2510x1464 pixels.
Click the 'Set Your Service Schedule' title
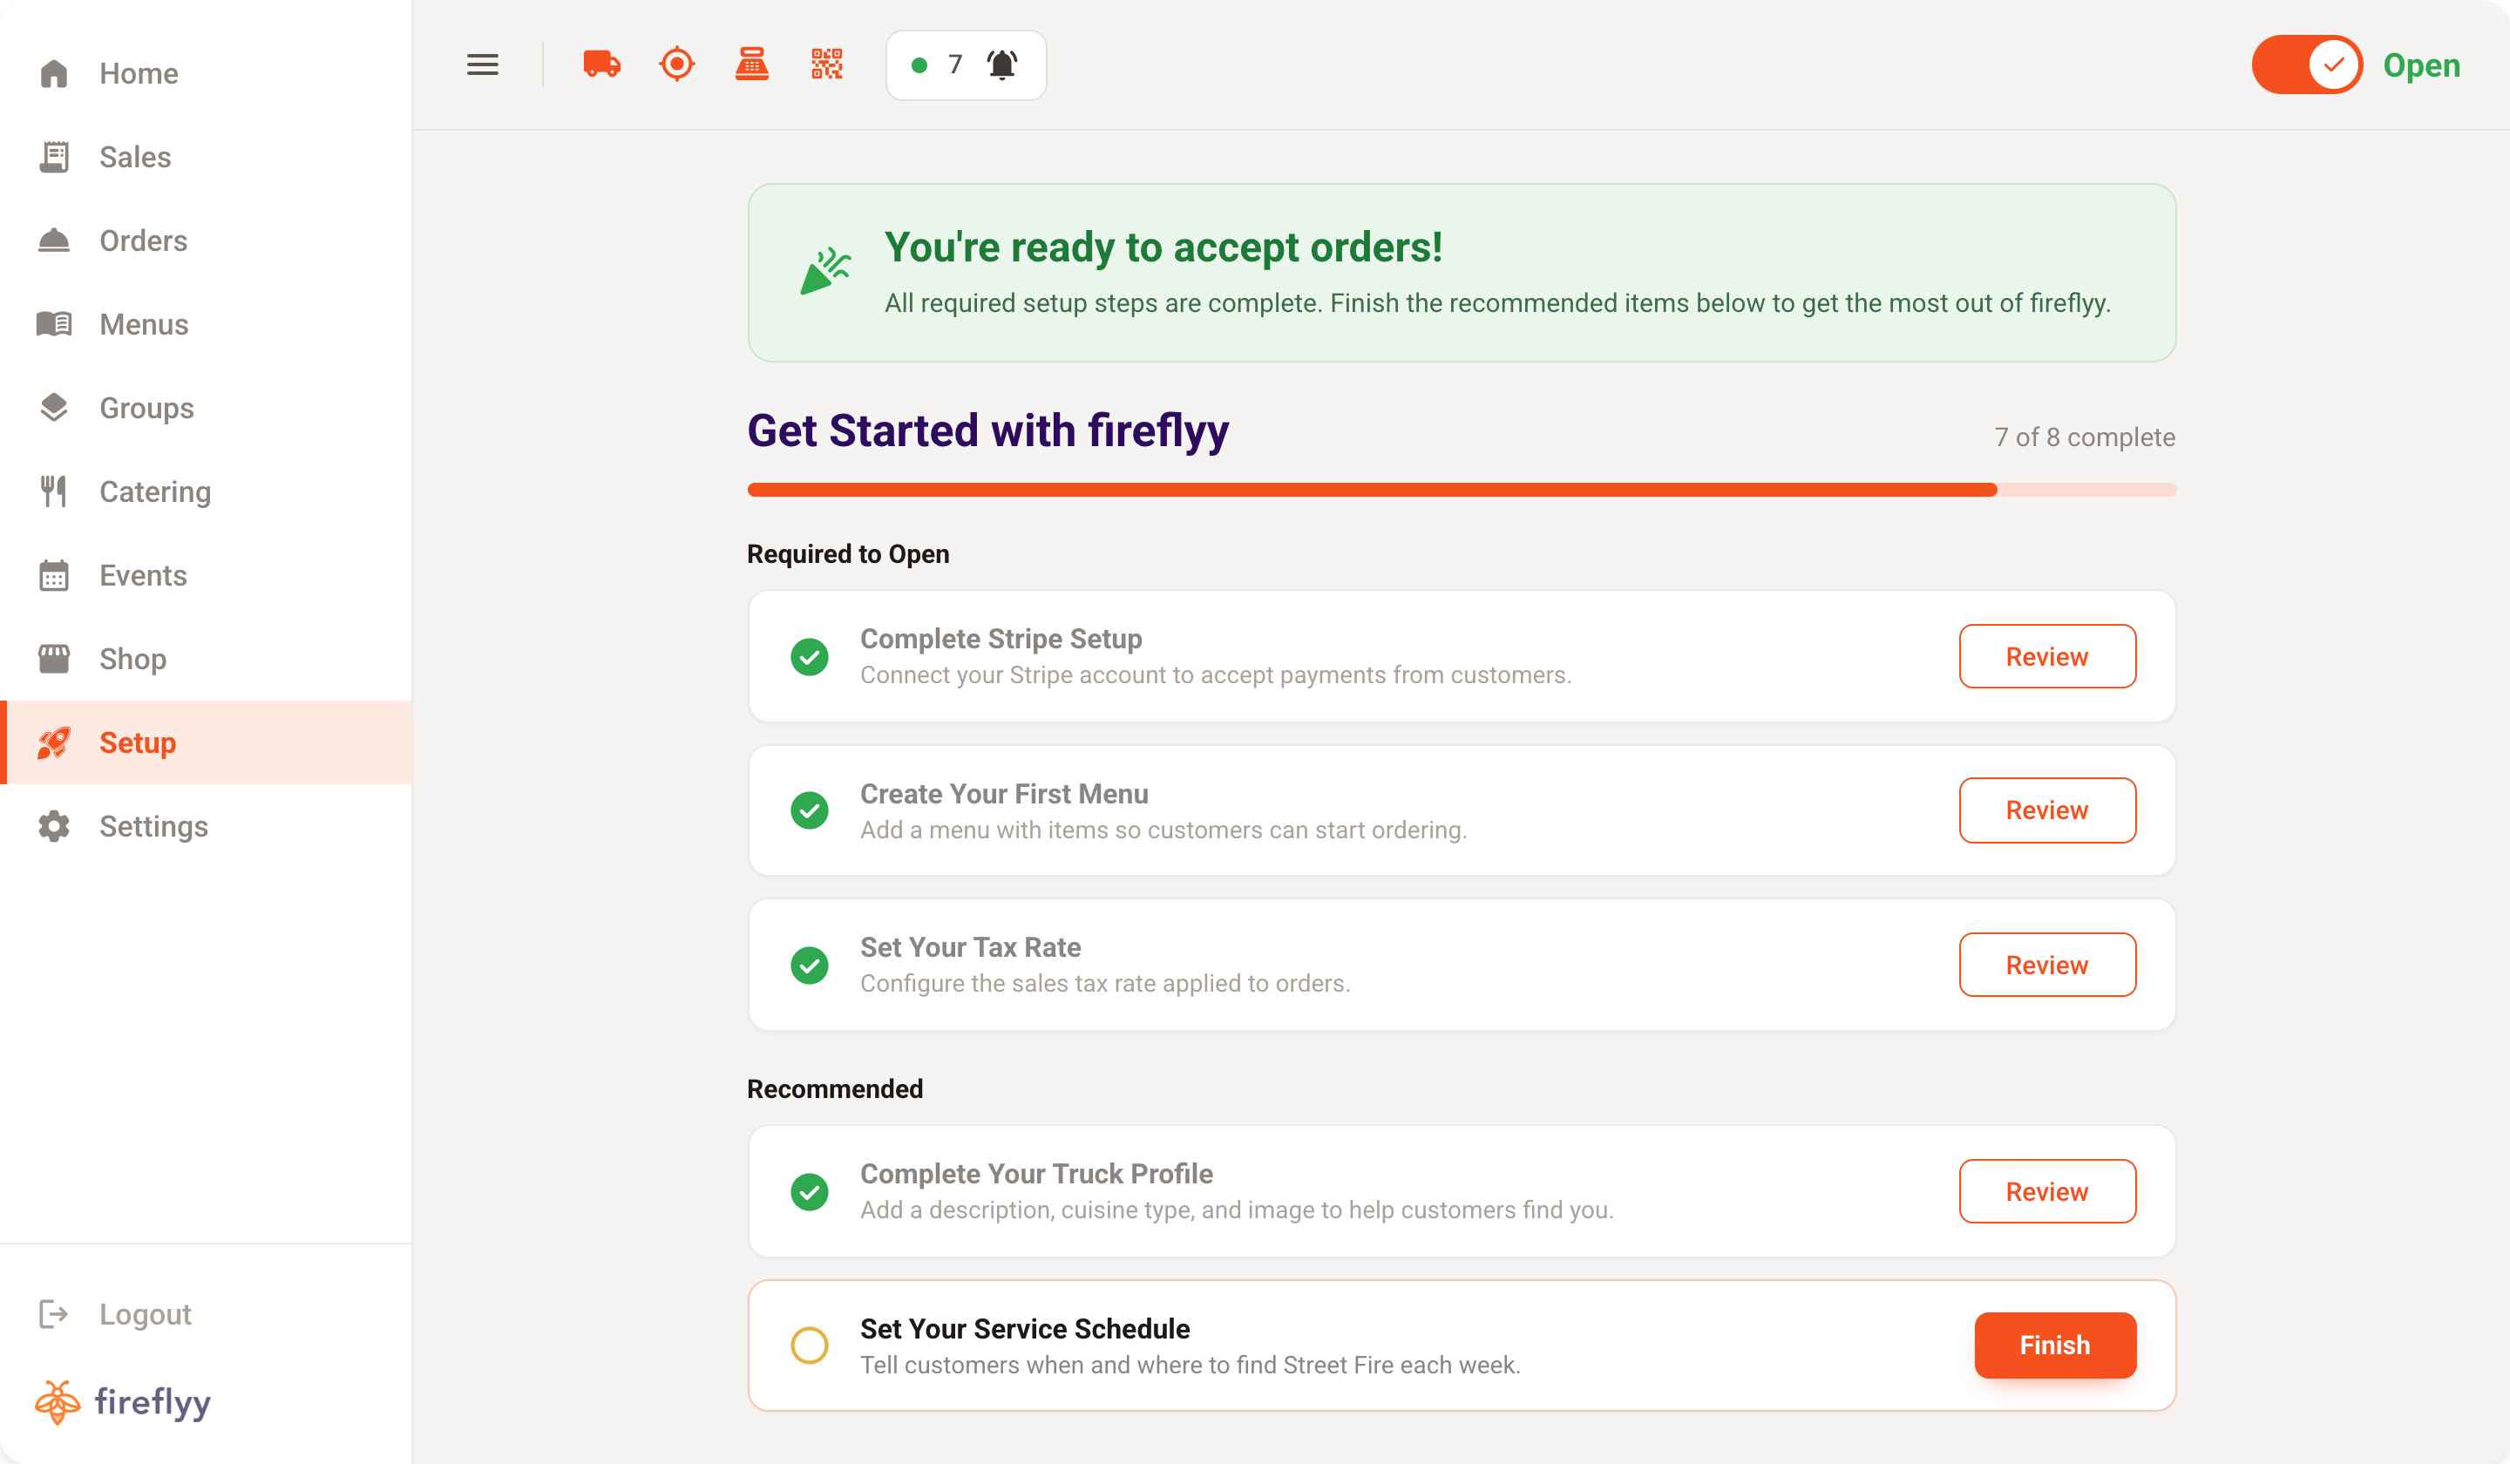pyautogui.click(x=1025, y=1329)
